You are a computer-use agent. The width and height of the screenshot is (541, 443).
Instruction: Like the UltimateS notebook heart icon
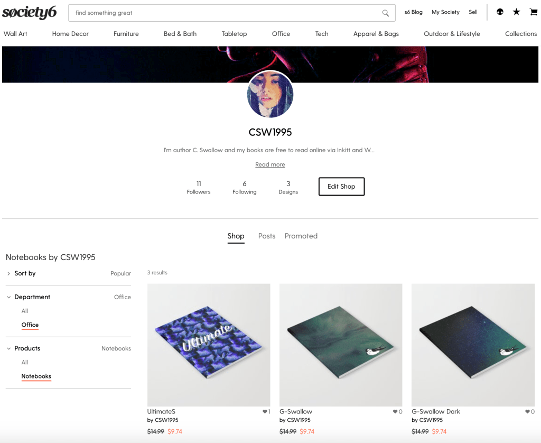(265, 411)
